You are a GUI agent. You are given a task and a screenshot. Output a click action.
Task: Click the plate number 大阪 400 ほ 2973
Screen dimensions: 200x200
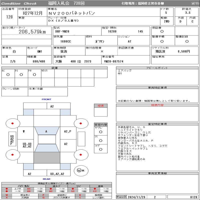click(x=73, y=61)
